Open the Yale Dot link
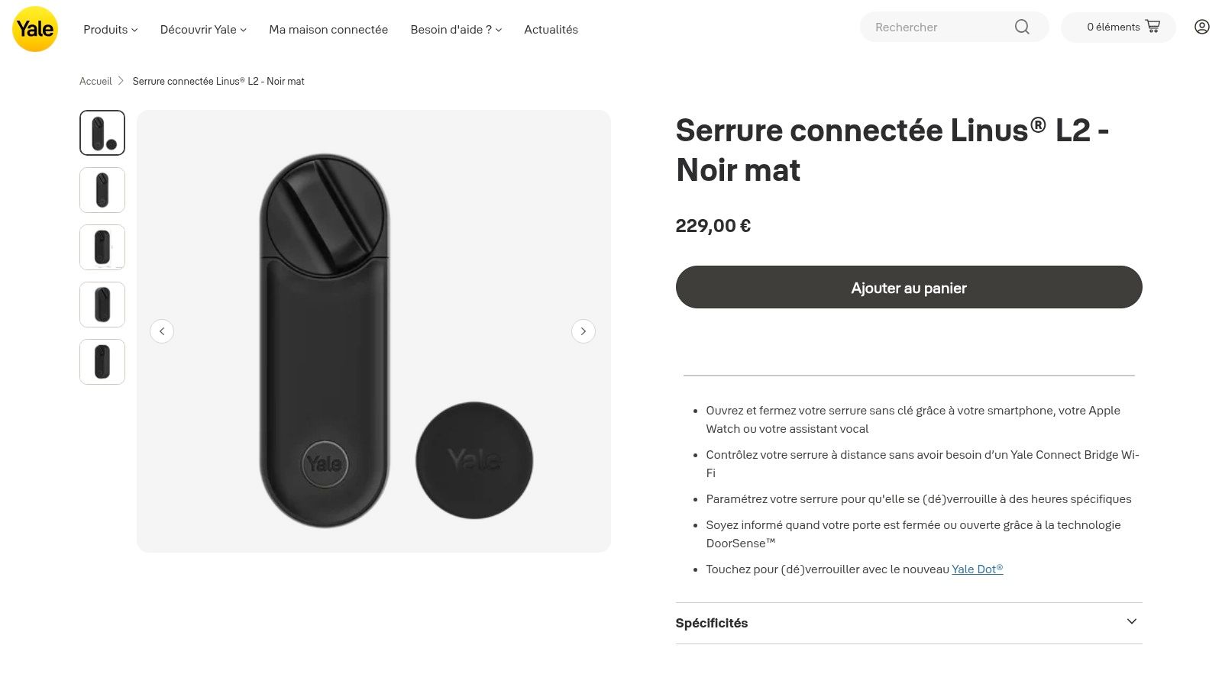 point(976,569)
